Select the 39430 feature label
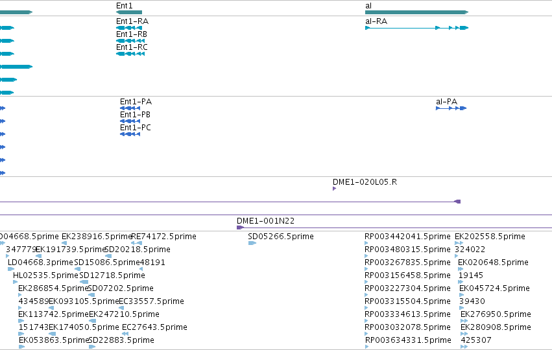Screen dimensions: 552x350 472,301
